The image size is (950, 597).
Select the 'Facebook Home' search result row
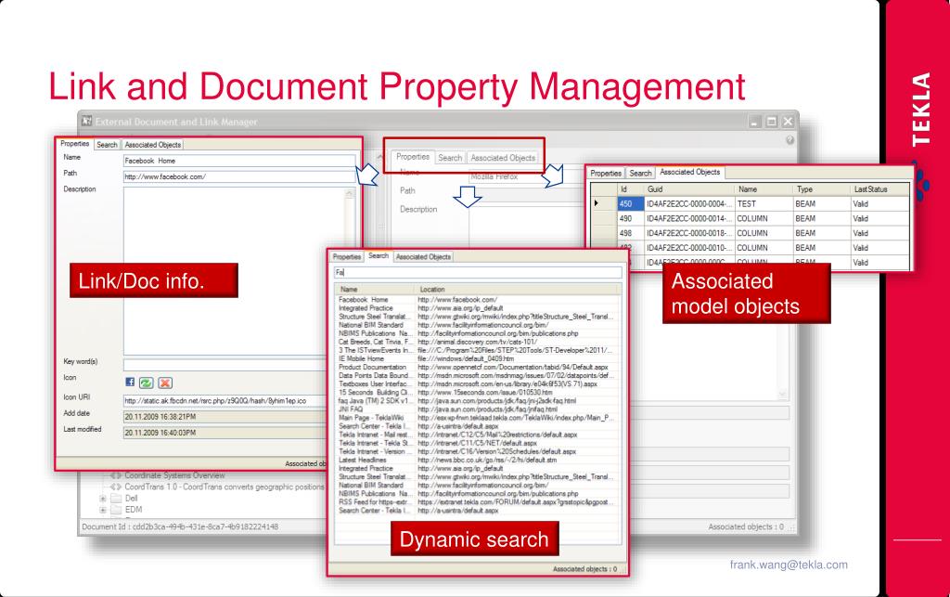point(478,299)
